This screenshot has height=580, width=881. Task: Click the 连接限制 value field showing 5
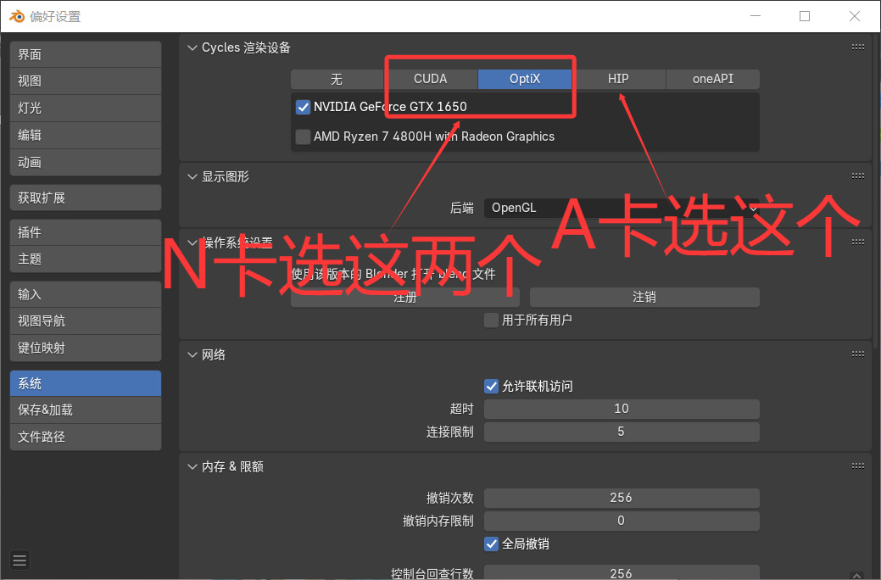click(x=622, y=432)
